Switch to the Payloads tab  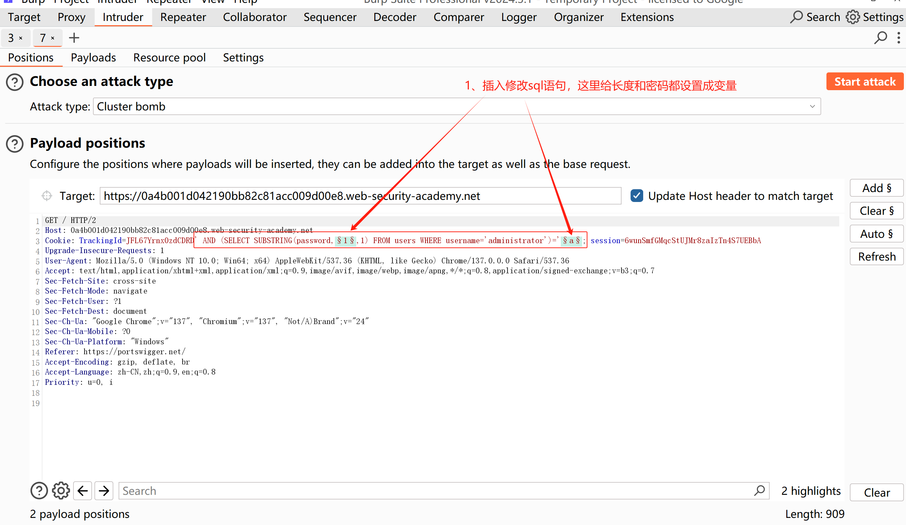coord(93,58)
